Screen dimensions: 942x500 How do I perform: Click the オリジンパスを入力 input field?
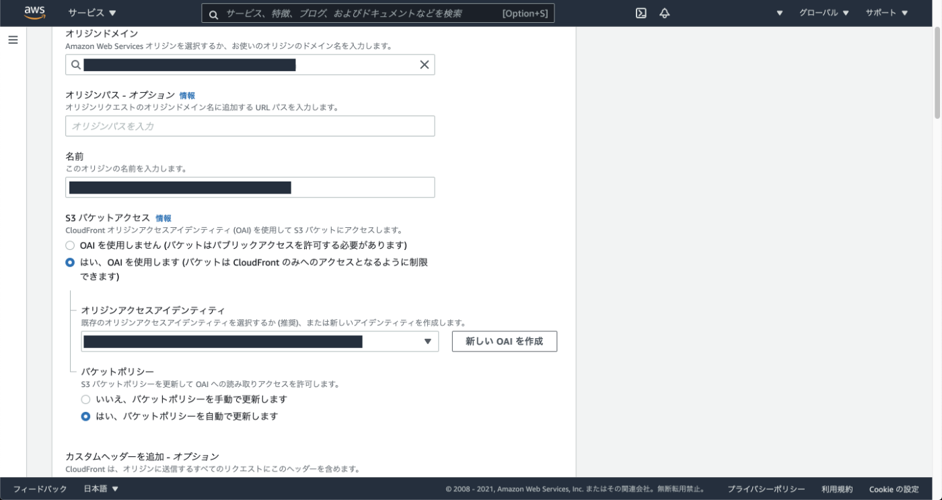[x=250, y=126]
